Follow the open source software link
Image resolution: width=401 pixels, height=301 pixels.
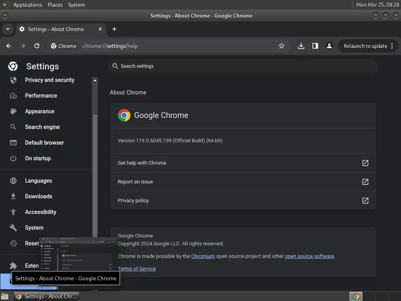(309, 256)
